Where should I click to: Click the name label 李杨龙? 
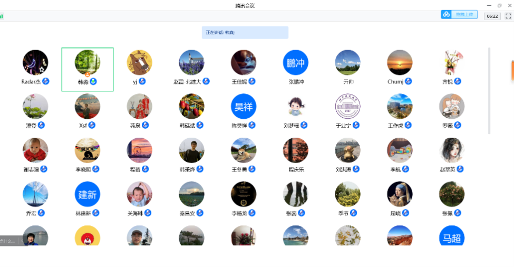tap(239, 214)
